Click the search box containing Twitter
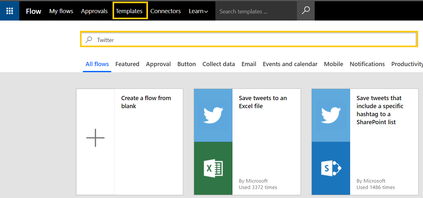The image size is (423, 198). pos(248,39)
